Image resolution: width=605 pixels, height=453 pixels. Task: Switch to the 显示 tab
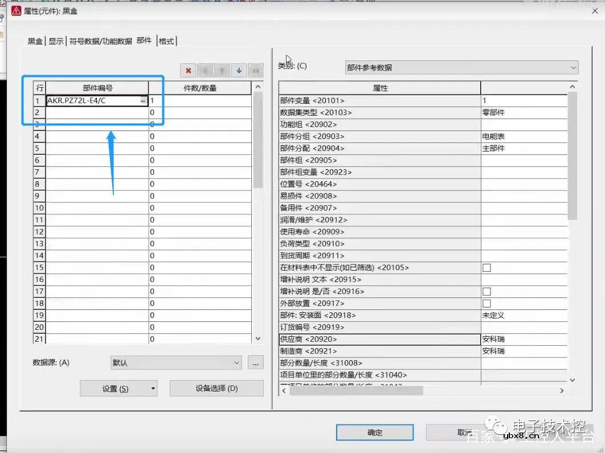point(56,41)
